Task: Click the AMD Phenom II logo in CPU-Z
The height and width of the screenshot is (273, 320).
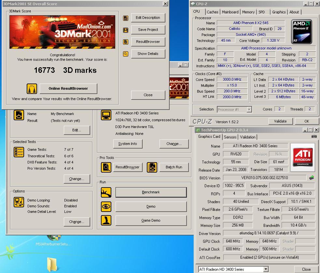Action: 301,32
